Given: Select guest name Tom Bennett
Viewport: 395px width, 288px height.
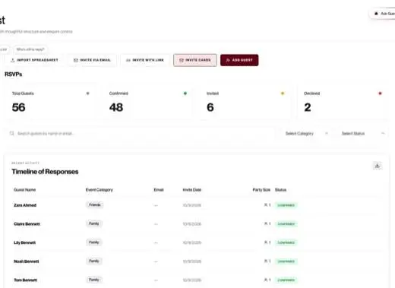Looking at the screenshot, I should pyautogui.click(x=25, y=280).
